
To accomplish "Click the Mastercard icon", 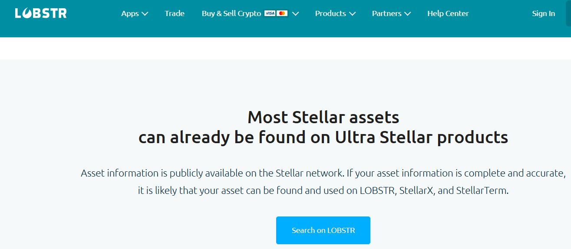I will point(282,13).
